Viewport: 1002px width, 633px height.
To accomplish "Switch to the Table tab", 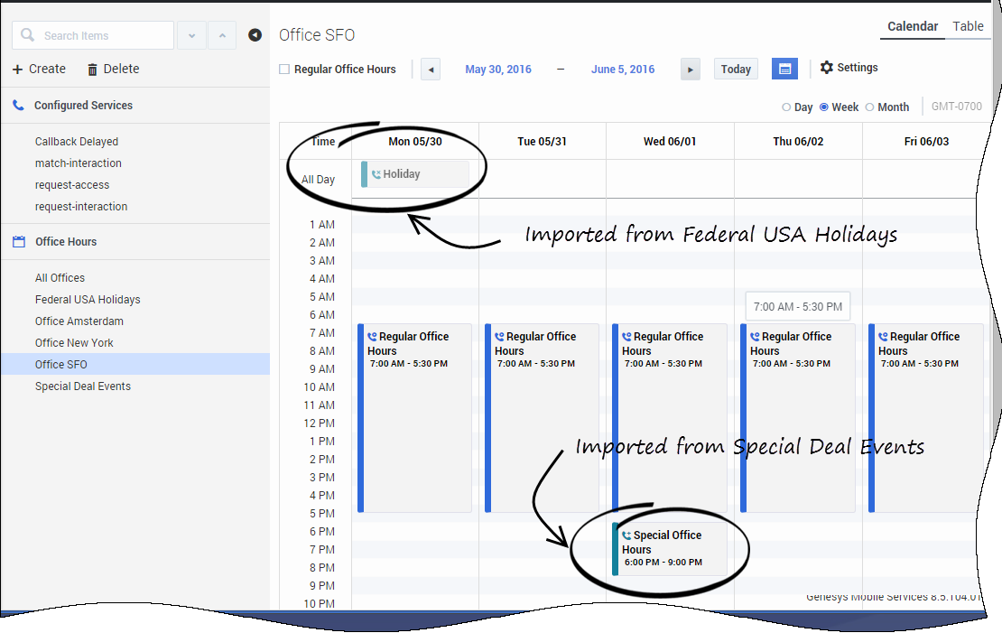I will click(x=968, y=26).
